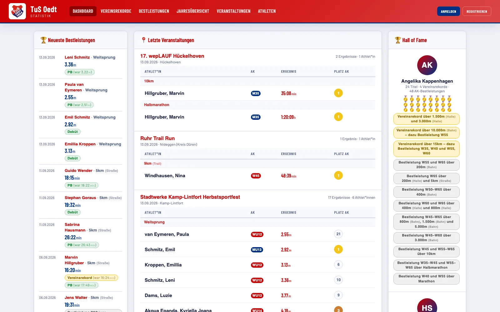500x312 pixels.
Task: Open Leni Schmitz in Neueste Bestleistungen
Action: (77, 57)
